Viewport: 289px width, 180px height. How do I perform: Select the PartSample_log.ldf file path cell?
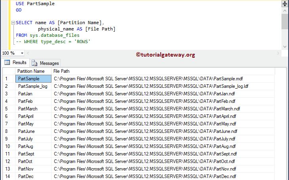pos(163,86)
